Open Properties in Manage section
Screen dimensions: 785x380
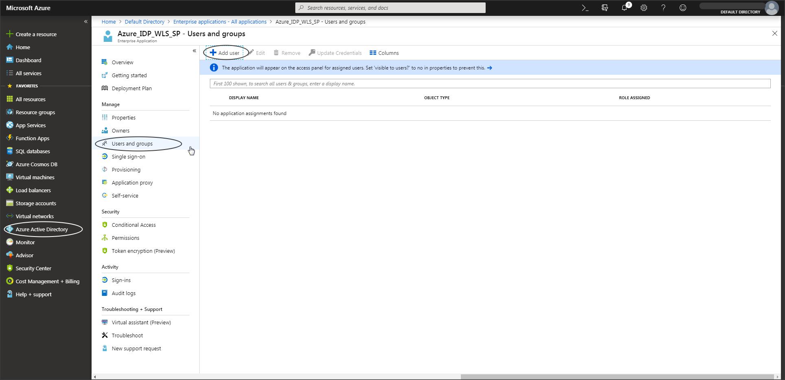[x=124, y=117]
